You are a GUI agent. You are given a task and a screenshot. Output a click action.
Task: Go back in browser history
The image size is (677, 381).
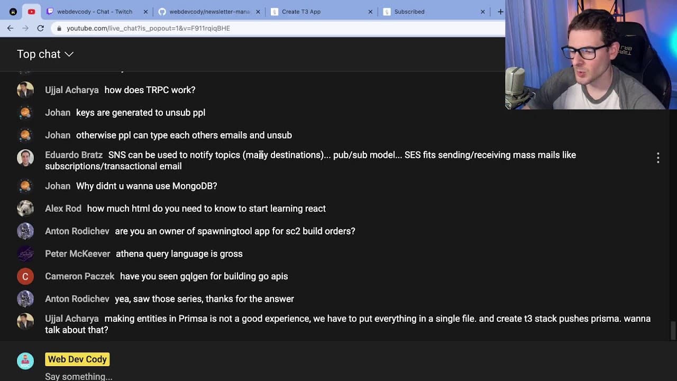10,28
